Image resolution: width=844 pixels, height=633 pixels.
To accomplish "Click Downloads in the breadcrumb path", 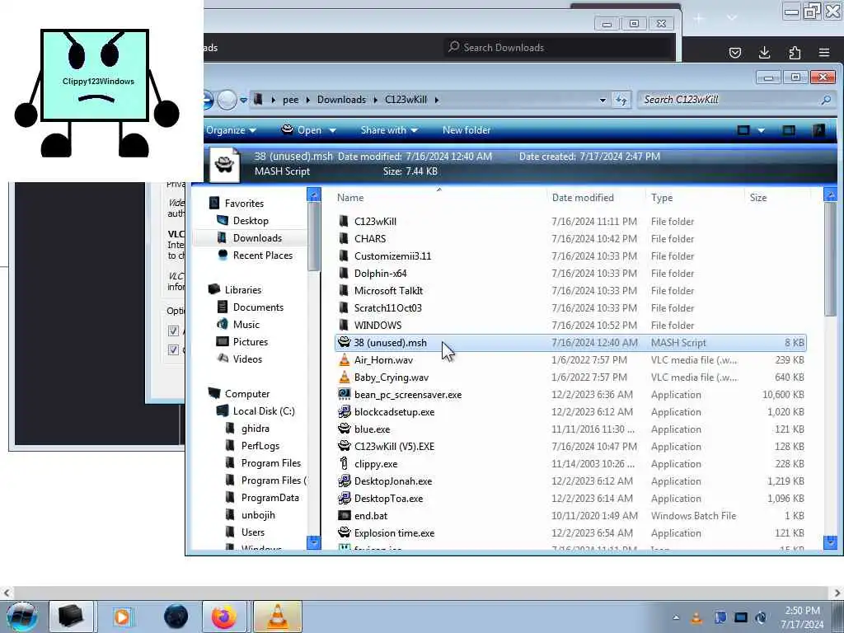I will [341, 100].
